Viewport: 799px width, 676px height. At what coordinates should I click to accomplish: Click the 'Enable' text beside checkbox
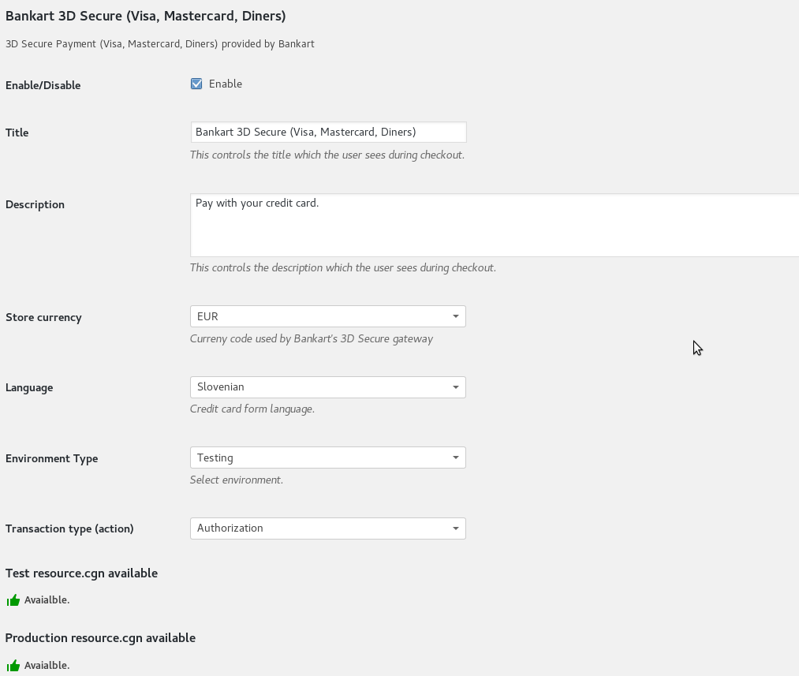[226, 84]
